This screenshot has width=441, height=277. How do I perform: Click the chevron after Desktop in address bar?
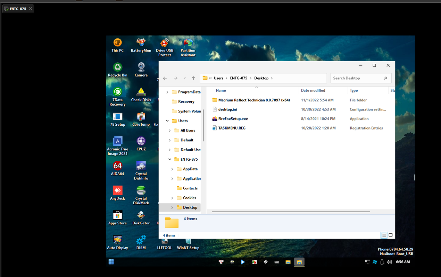272,78
